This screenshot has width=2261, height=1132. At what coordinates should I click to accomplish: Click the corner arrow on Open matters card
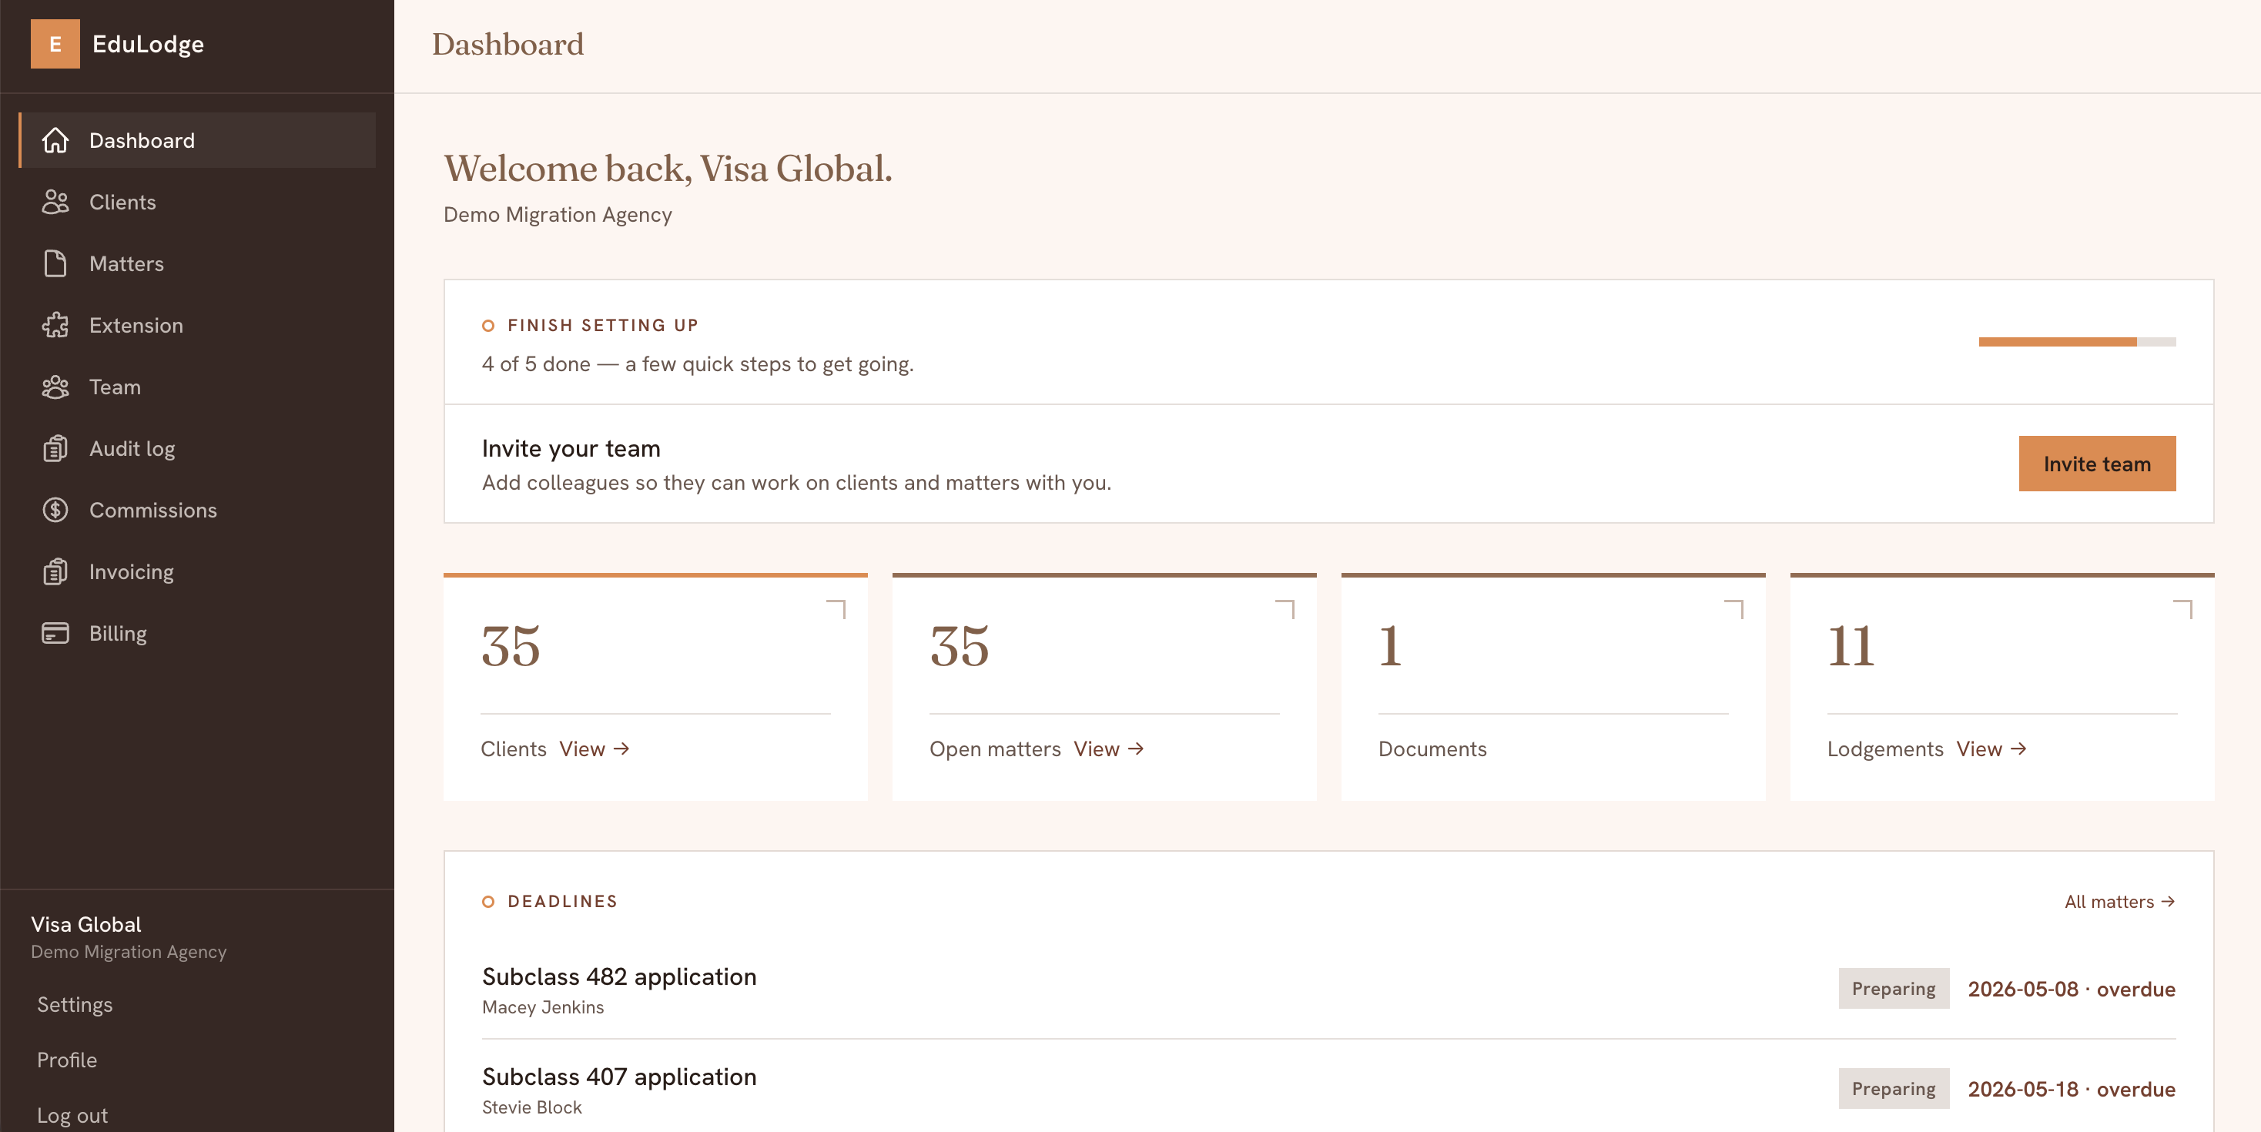[1285, 609]
